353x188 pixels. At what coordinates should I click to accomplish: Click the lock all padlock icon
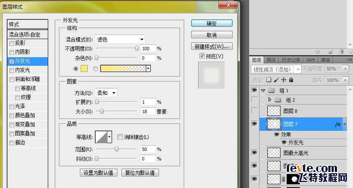pyautogui.click(x=291, y=80)
